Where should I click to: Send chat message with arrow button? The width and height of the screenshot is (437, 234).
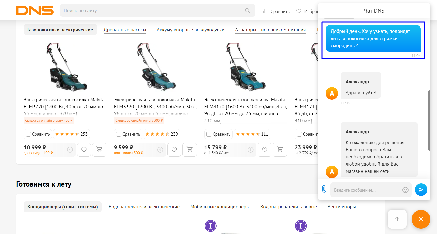421,190
